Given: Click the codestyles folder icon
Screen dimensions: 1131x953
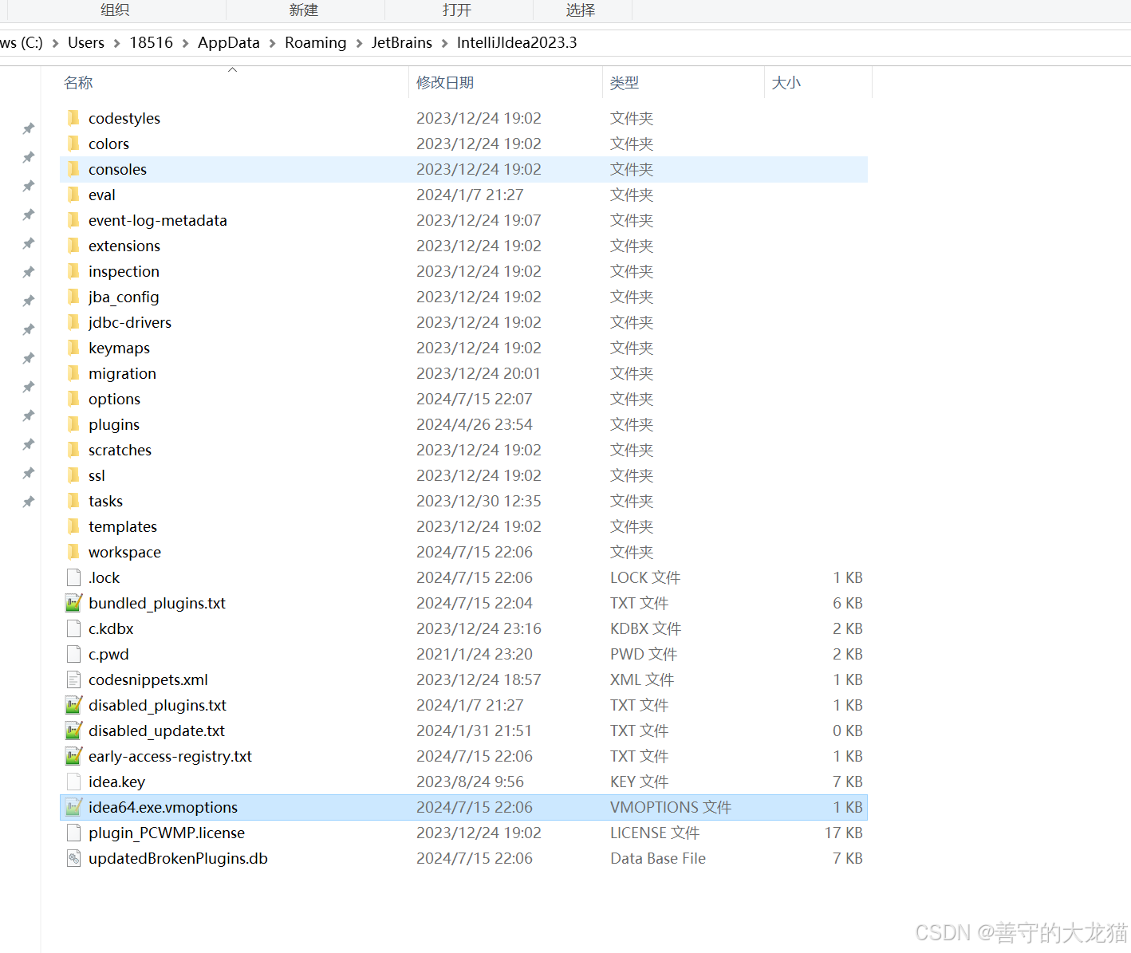Looking at the screenshot, I should point(73,118).
